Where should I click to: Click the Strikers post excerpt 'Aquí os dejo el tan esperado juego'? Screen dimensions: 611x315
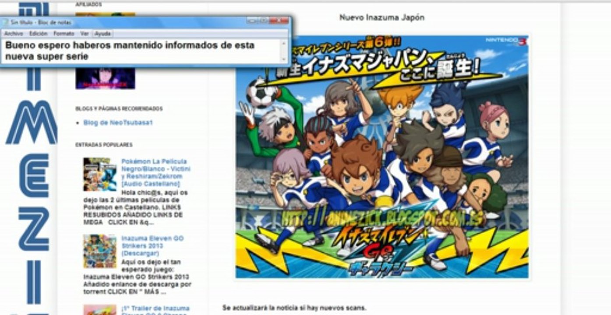pos(138,277)
